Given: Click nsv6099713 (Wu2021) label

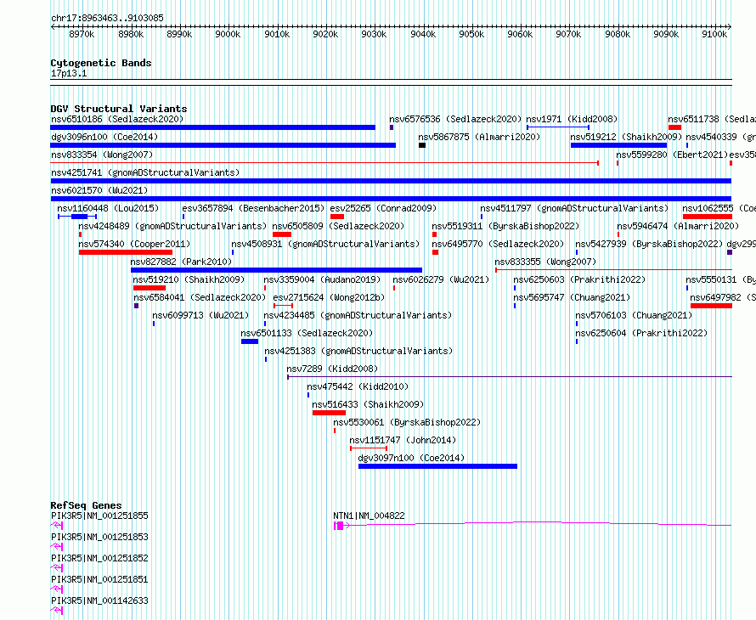Looking at the screenshot, I should (200, 315).
